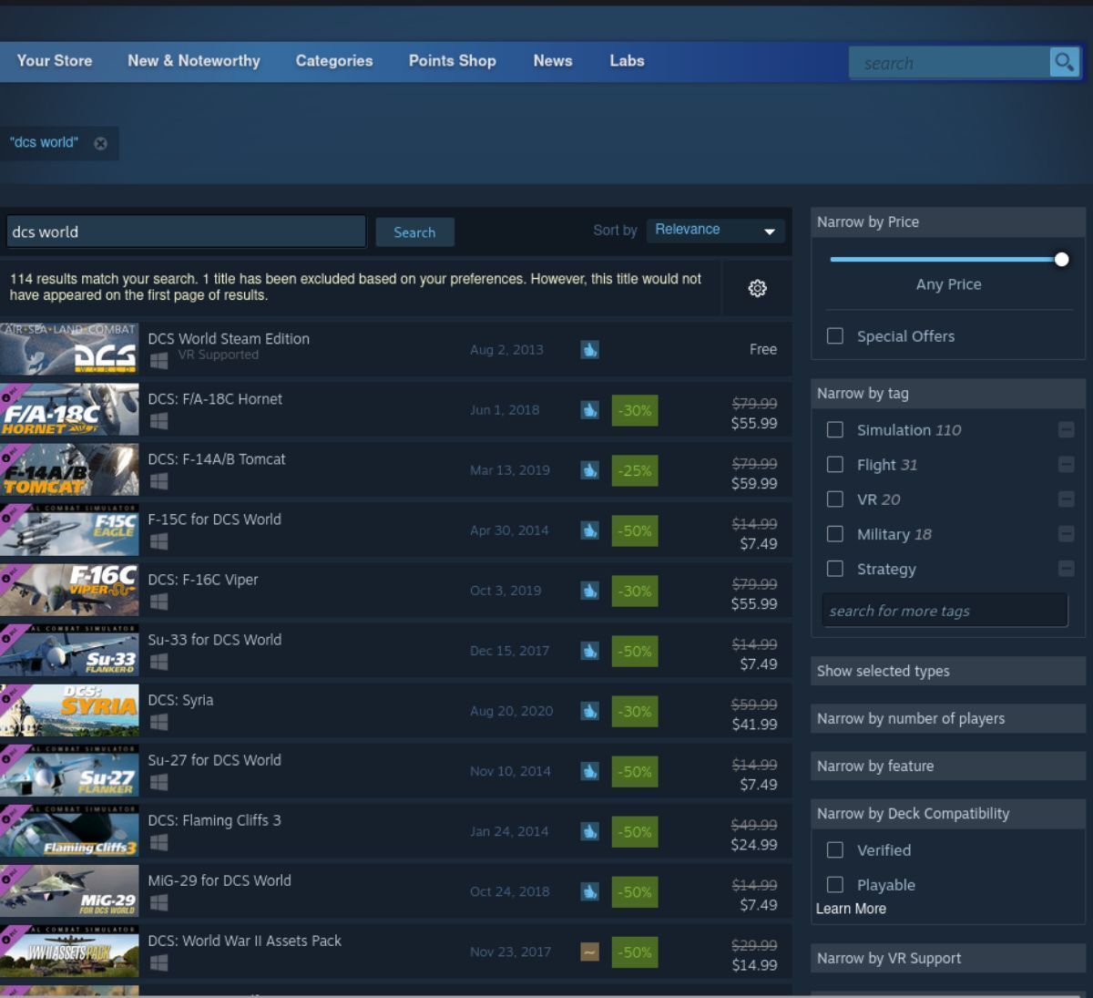Tick the Verified Deck Compatibility checkbox

pos(834,850)
